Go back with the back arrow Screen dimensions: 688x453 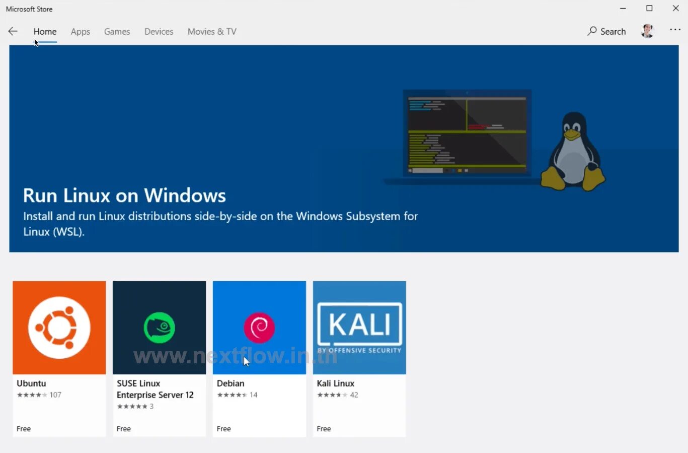tap(13, 31)
